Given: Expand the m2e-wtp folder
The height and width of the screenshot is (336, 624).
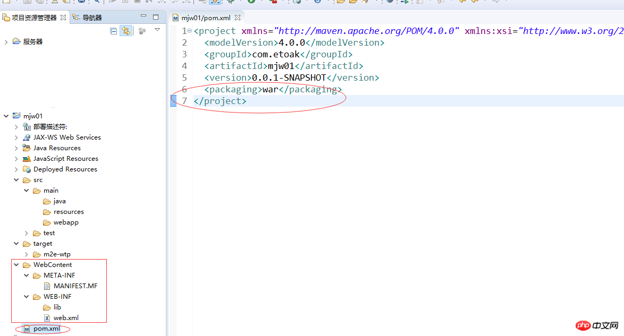Looking at the screenshot, I should tap(26, 254).
